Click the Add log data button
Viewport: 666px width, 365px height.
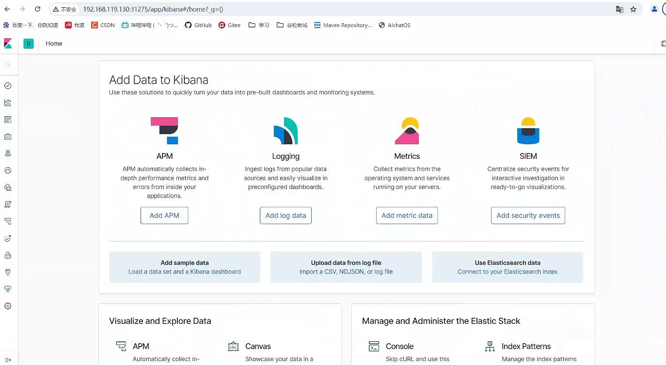point(285,215)
